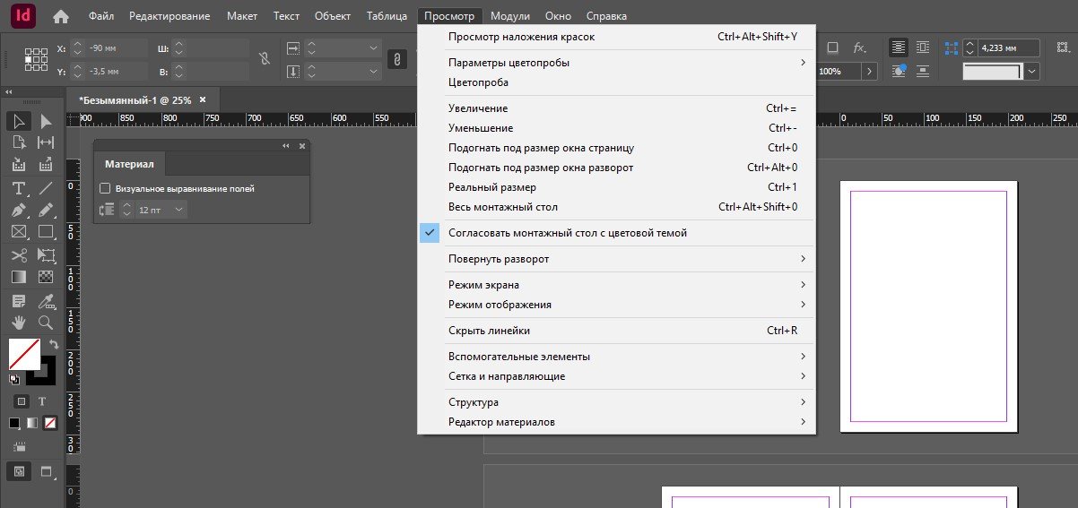Select the Gap tool
The height and width of the screenshot is (508, 1078).
tap(46, 142)
